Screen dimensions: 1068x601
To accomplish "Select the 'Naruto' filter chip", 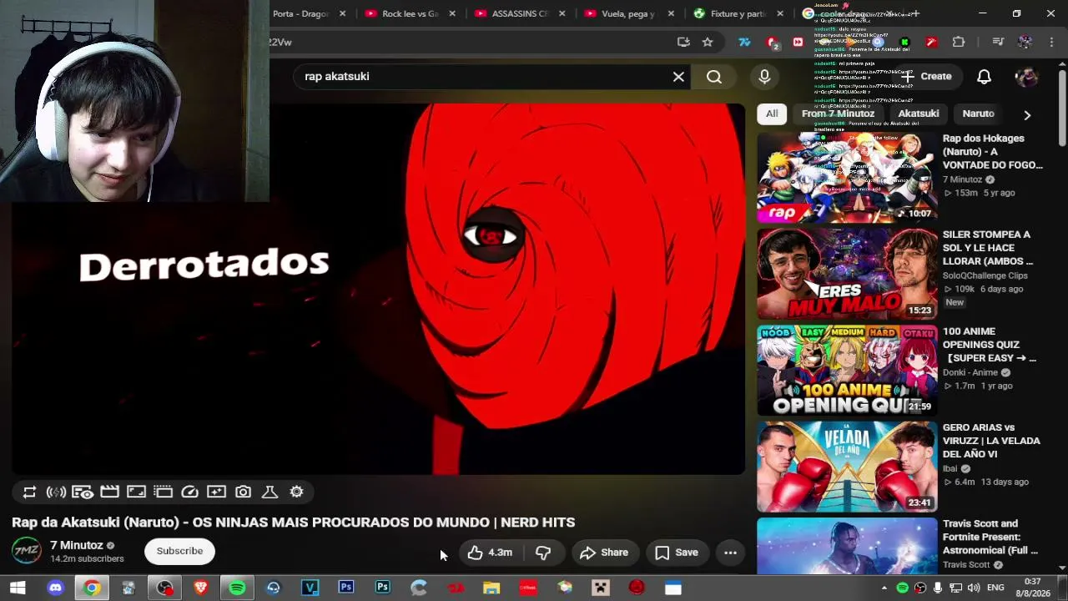I will tap(978, 114).
